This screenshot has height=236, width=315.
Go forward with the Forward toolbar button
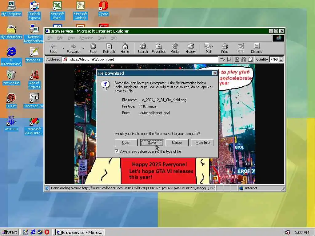point(73,48)
